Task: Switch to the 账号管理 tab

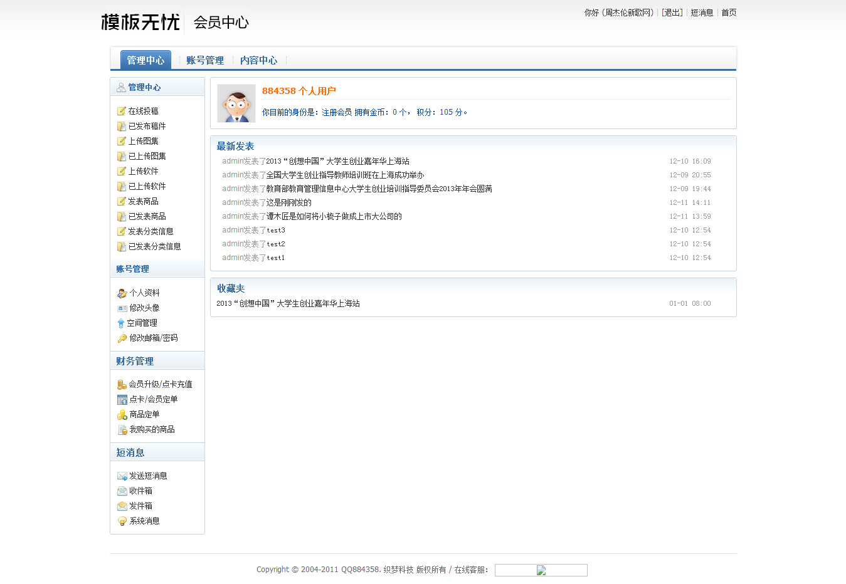Action: coord(205,60)
